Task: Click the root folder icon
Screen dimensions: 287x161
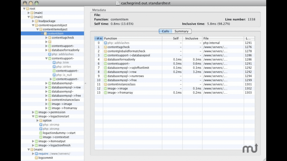Action: coord(28,9)
